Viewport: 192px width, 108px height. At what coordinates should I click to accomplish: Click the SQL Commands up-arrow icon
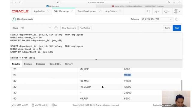pyautogui.click(x=13, y=19)
